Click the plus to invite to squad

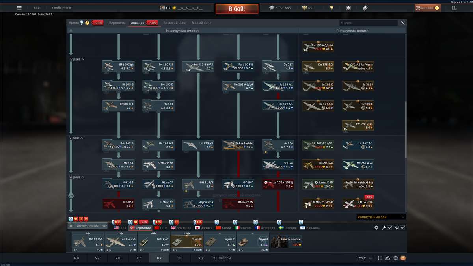point(371,258)
